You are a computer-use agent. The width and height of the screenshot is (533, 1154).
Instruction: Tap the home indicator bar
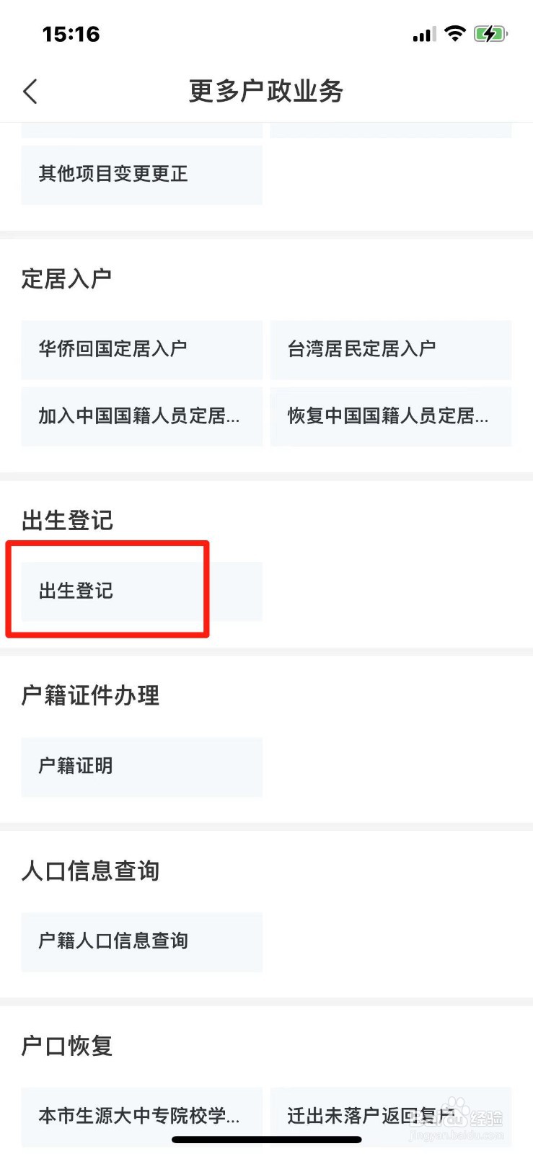266,1140
